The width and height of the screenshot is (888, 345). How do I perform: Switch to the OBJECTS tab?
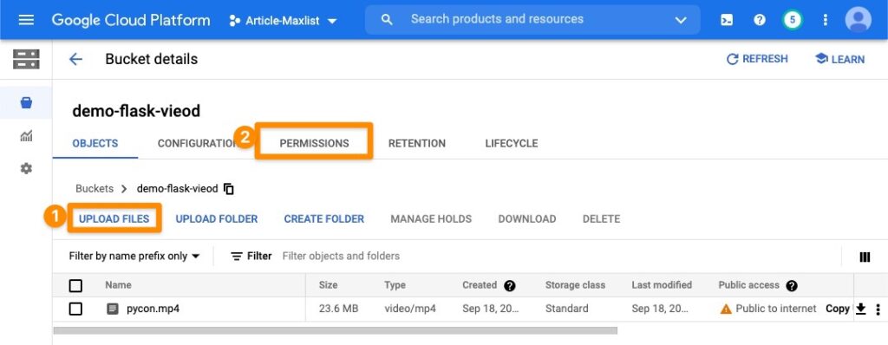pos(95,143)
